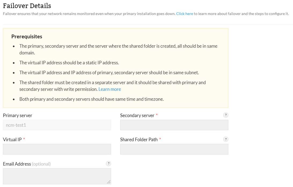Click the Prerequisites heading in yellow box
The image size is (293, 187).
pos(27,36)
